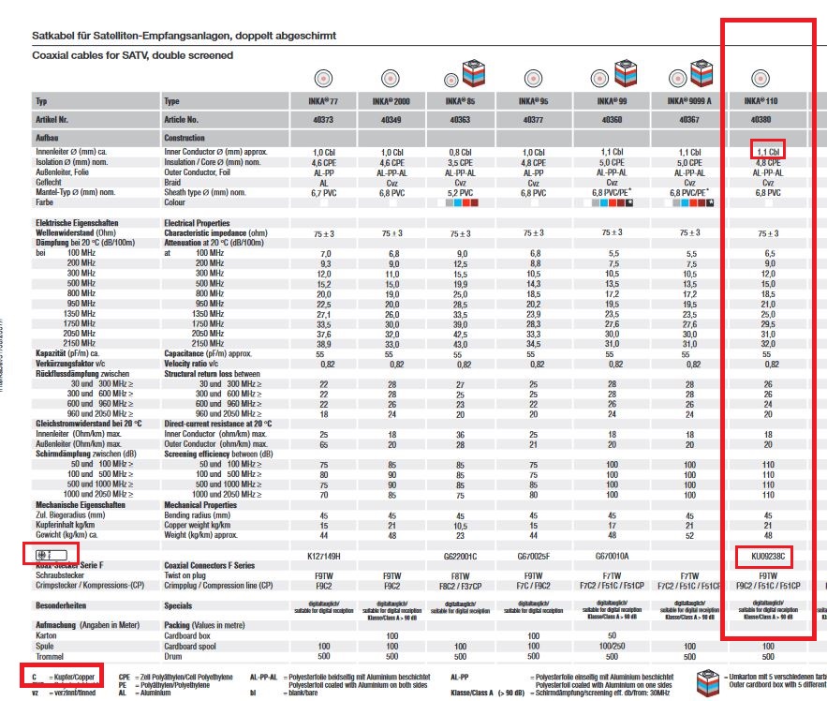827x701 pixels.
Task: Select article number 40373
Action: (x=324, y=119)
